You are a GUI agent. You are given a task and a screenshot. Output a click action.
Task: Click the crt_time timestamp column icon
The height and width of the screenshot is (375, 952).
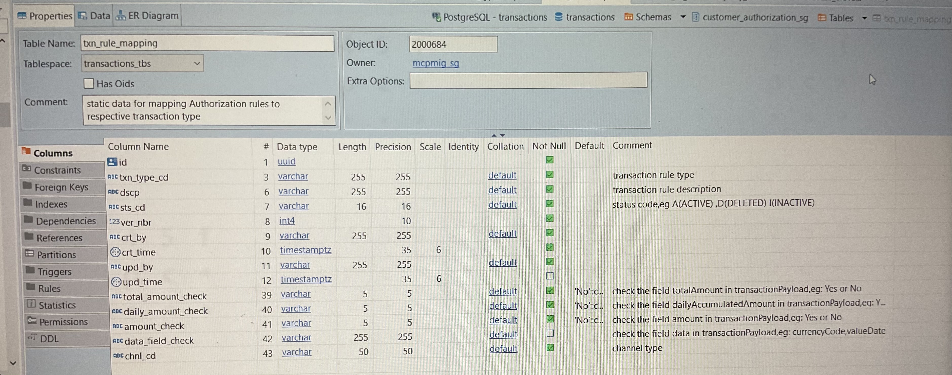coord(115,252)
